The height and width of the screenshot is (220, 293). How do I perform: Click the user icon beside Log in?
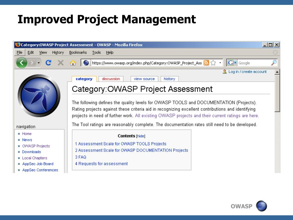coord(225,72)
